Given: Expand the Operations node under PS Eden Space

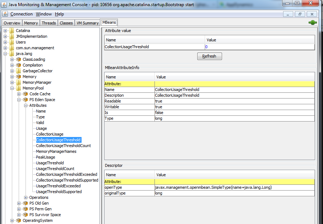Looking at the screenshot, I should pos(26,197).
